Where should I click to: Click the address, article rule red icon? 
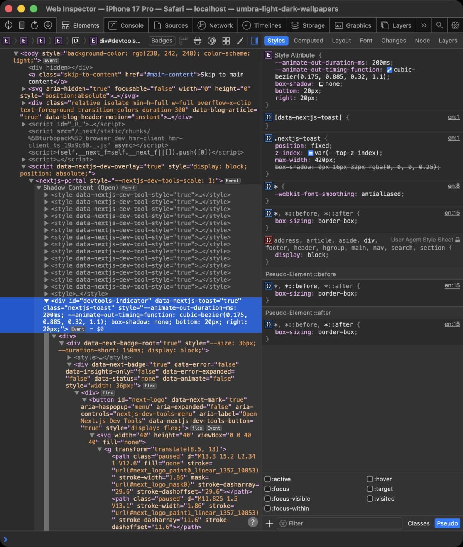pos(269,240)
